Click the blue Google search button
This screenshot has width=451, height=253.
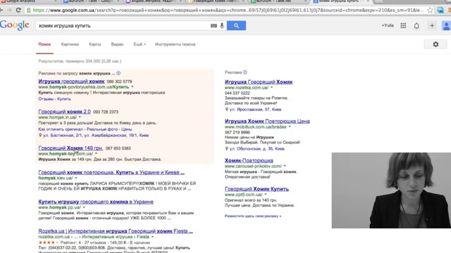236,25
